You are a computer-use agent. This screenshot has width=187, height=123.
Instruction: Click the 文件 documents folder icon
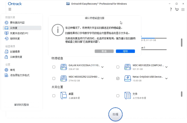coord(128,95)
